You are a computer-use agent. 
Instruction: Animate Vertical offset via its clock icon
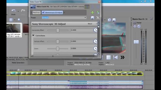tap(95, 41)
